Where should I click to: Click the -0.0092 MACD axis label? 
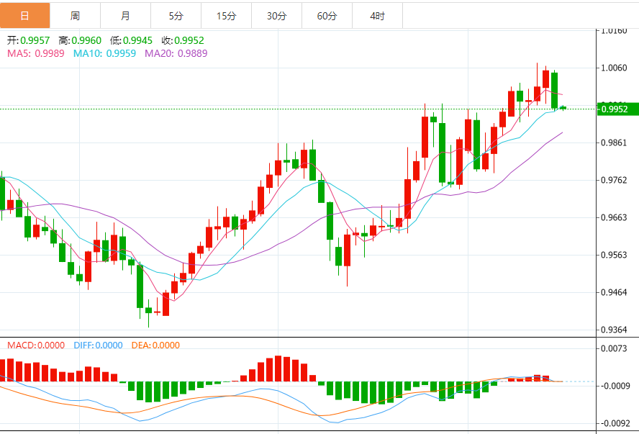coord(614,423)
